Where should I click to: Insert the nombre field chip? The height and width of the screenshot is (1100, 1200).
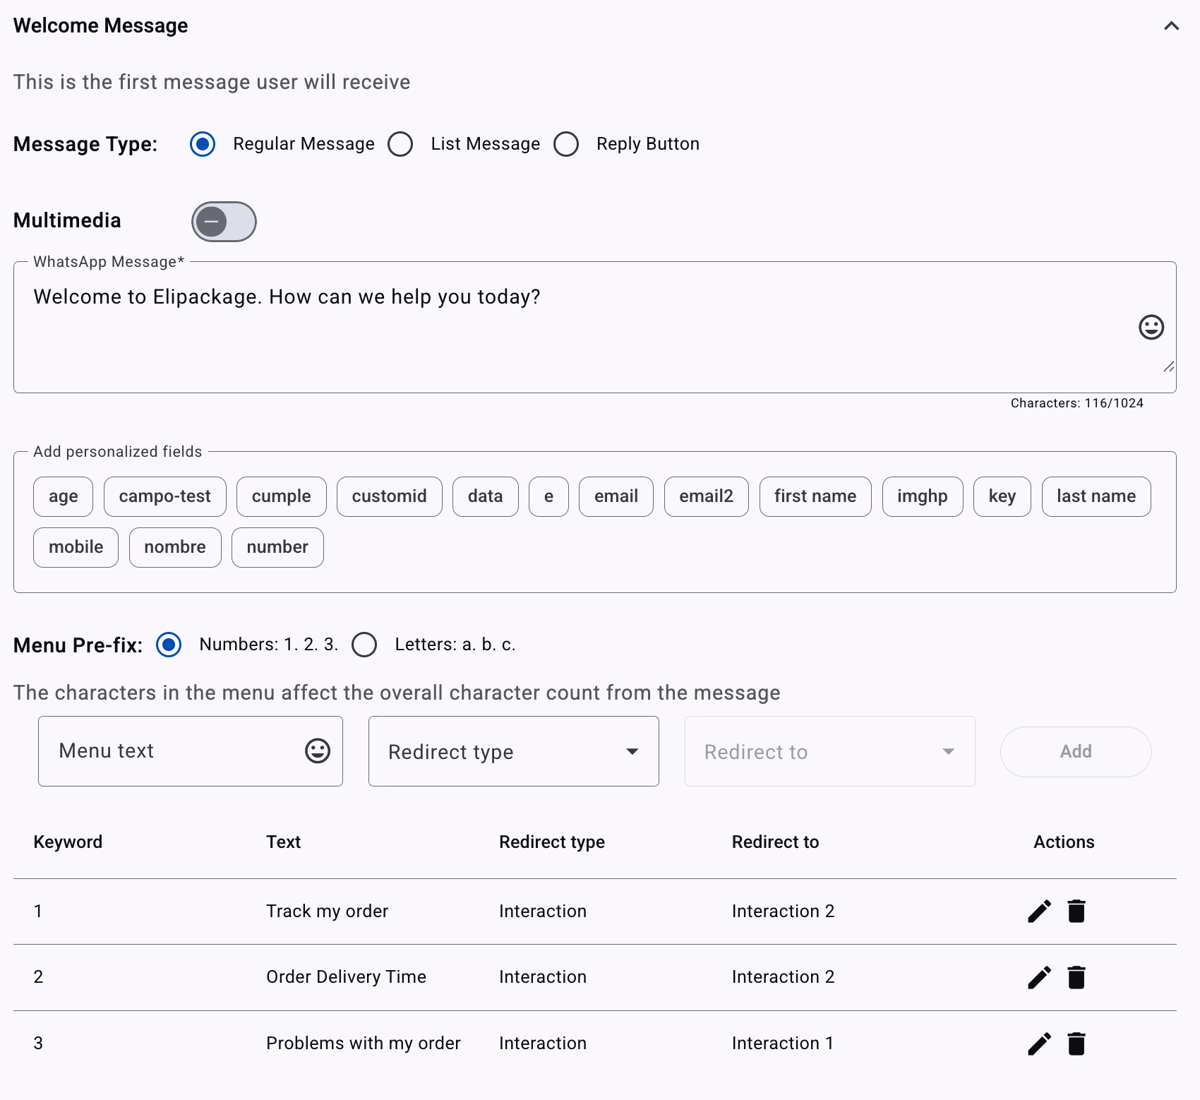point(175,548)
